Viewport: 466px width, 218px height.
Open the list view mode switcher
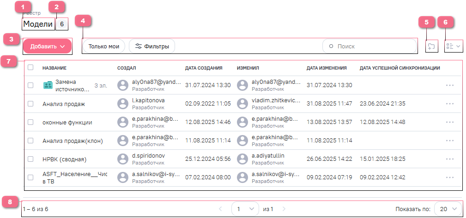(x=453, y=46)
